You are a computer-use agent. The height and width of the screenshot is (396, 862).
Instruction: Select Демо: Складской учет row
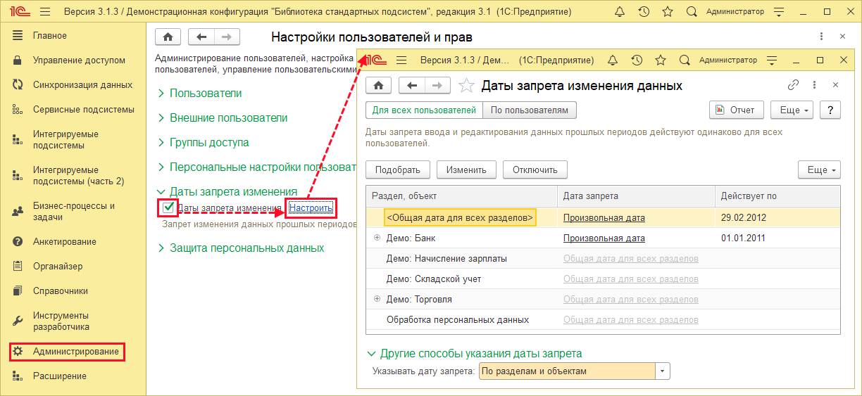pos(603,279)
